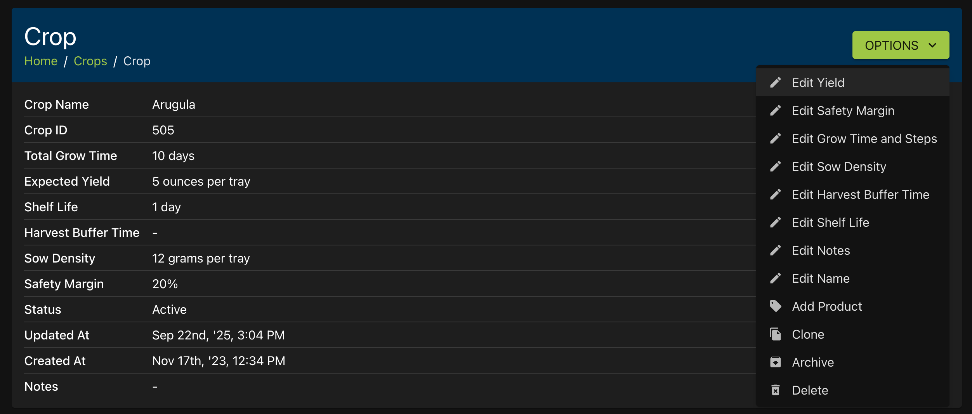Click the pencil icon beside Edit Yield

[x=775, y=83]
